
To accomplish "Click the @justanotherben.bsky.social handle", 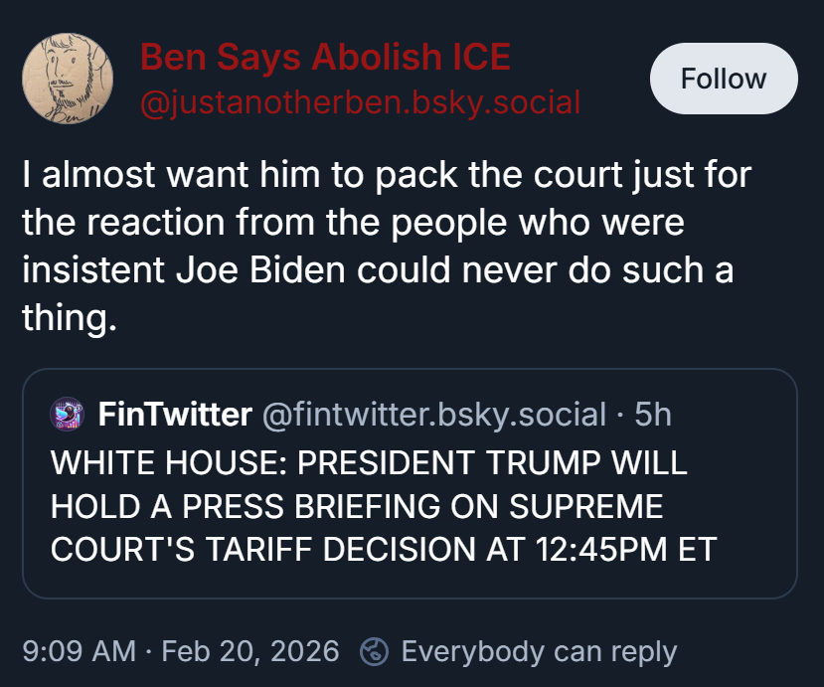I will pos(360,101).
